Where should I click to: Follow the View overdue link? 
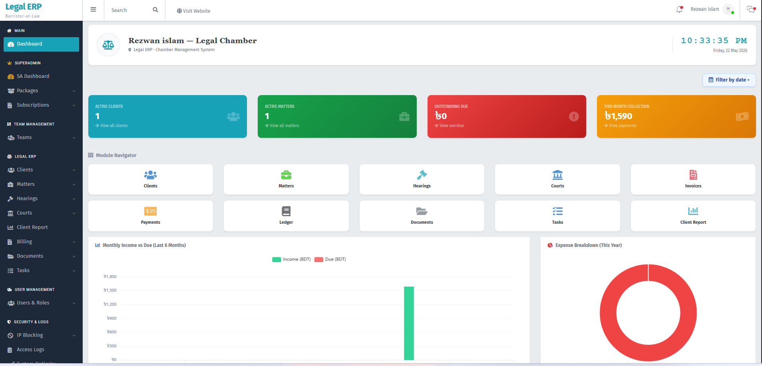point(449,125)
